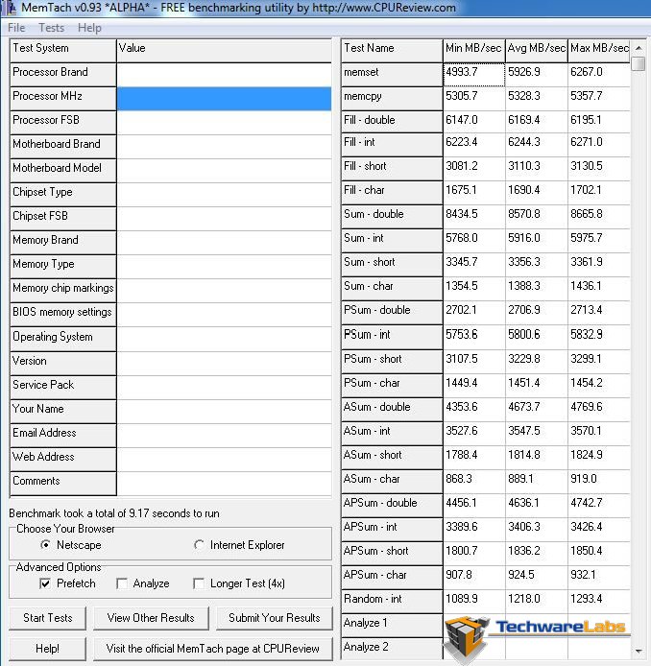651x666 pixels.
Task: Click the Service Pack row label
Action: pyautogui.click(x=62, y=388)
